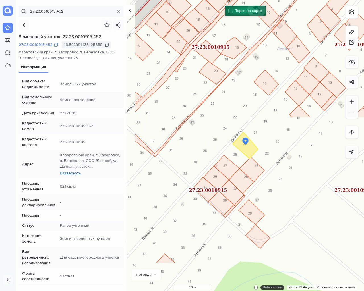Expand the full address with 'Развернуть'
The image size is (364, 291).
tap(70, 173)
